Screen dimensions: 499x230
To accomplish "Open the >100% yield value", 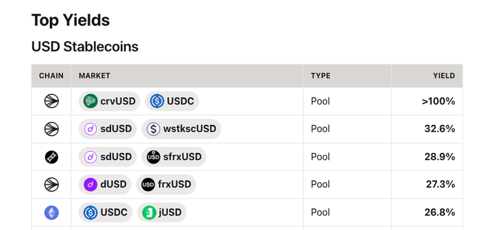I will click(x=438, y=101).
